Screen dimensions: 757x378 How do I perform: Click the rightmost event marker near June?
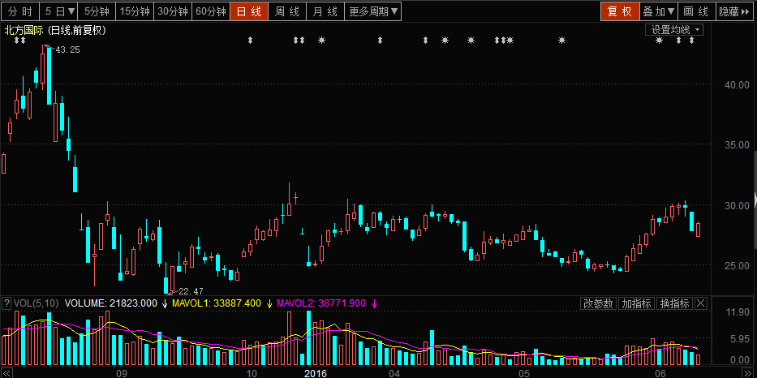(691, 41)
